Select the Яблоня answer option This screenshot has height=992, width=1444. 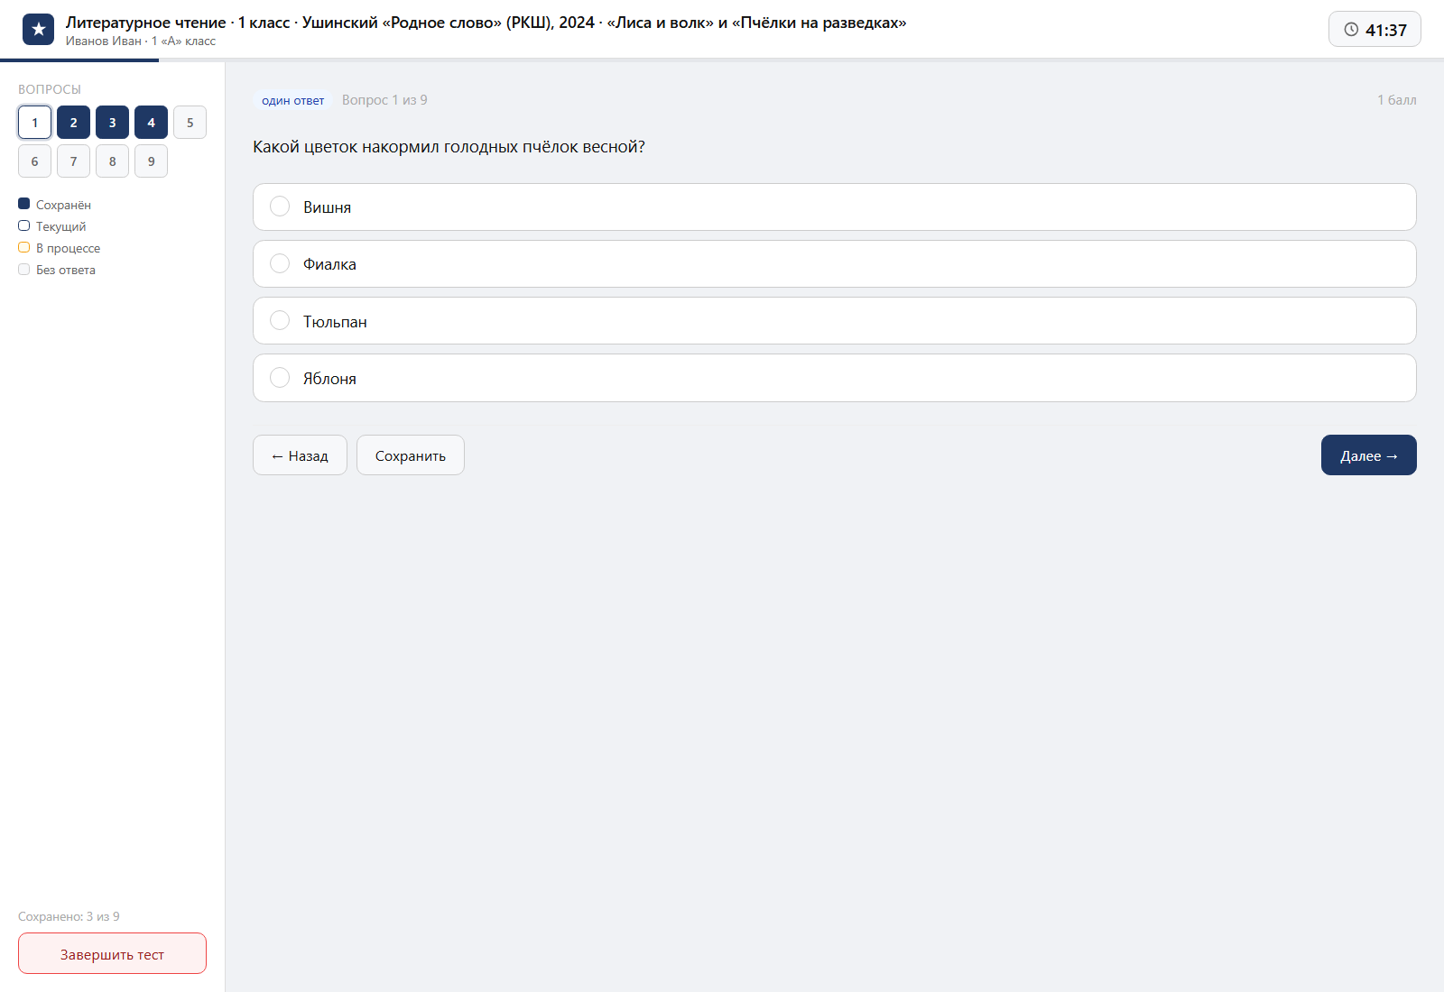pyautogui.click(x=834, y=378)
